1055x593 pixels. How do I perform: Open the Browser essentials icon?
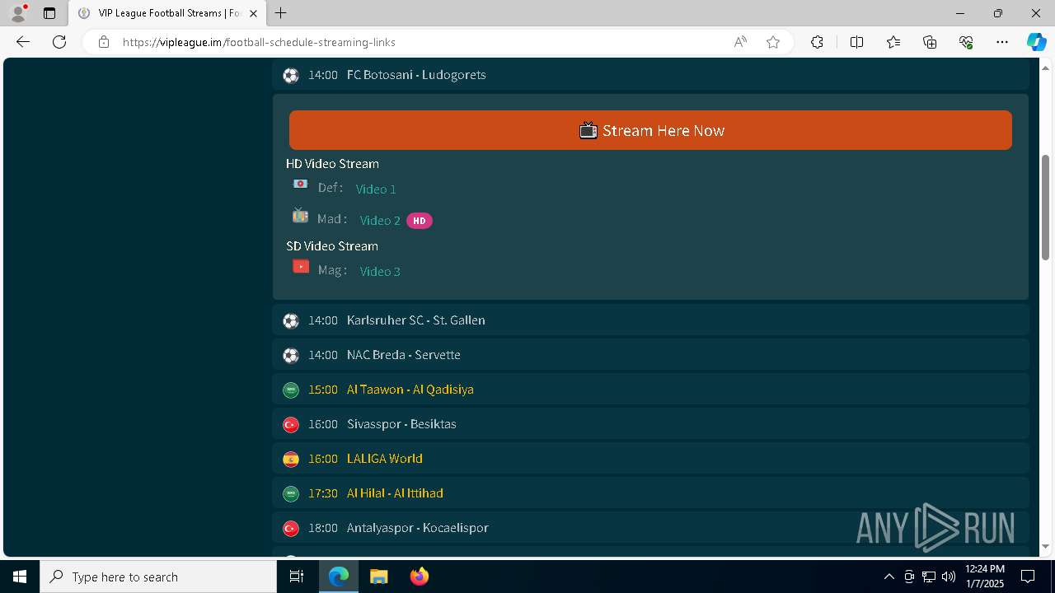pyautogui.click(x=966, y=42)
